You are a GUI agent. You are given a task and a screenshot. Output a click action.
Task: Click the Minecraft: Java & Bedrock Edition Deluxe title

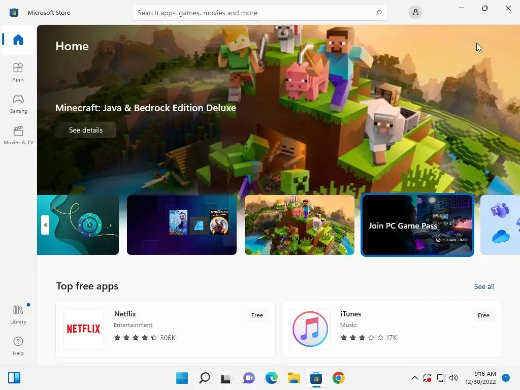click(146, 108)
